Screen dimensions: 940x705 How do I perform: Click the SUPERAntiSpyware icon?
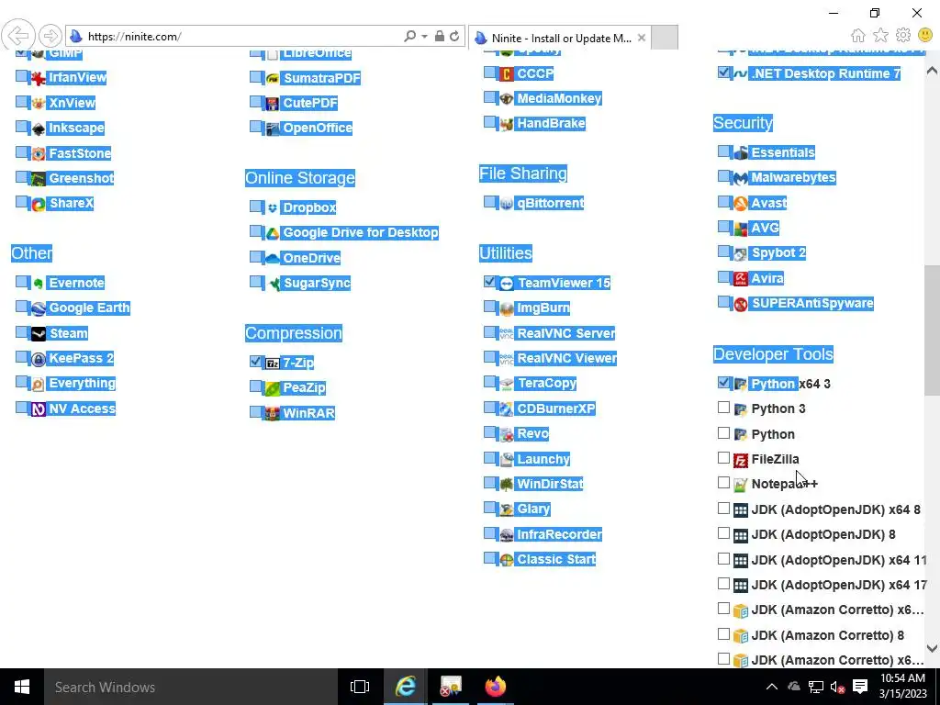741,304
